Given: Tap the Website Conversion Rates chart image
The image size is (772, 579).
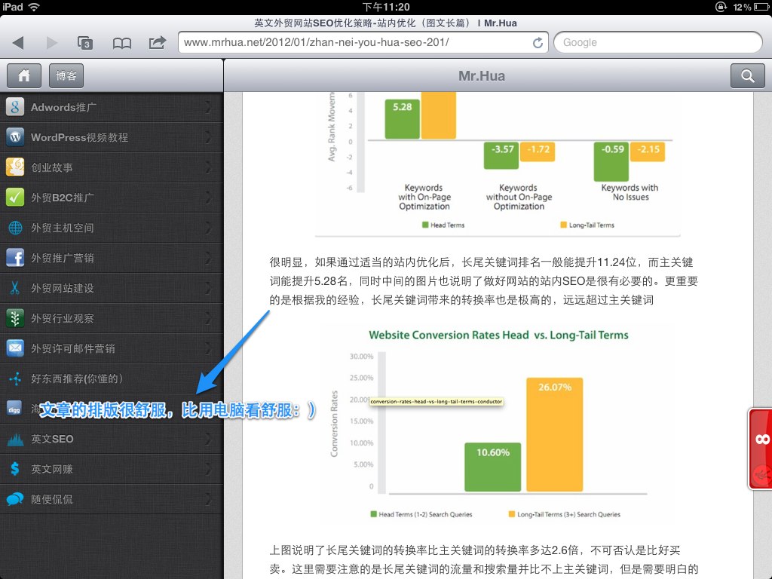Looking at the screenshot, I should 498,424.
